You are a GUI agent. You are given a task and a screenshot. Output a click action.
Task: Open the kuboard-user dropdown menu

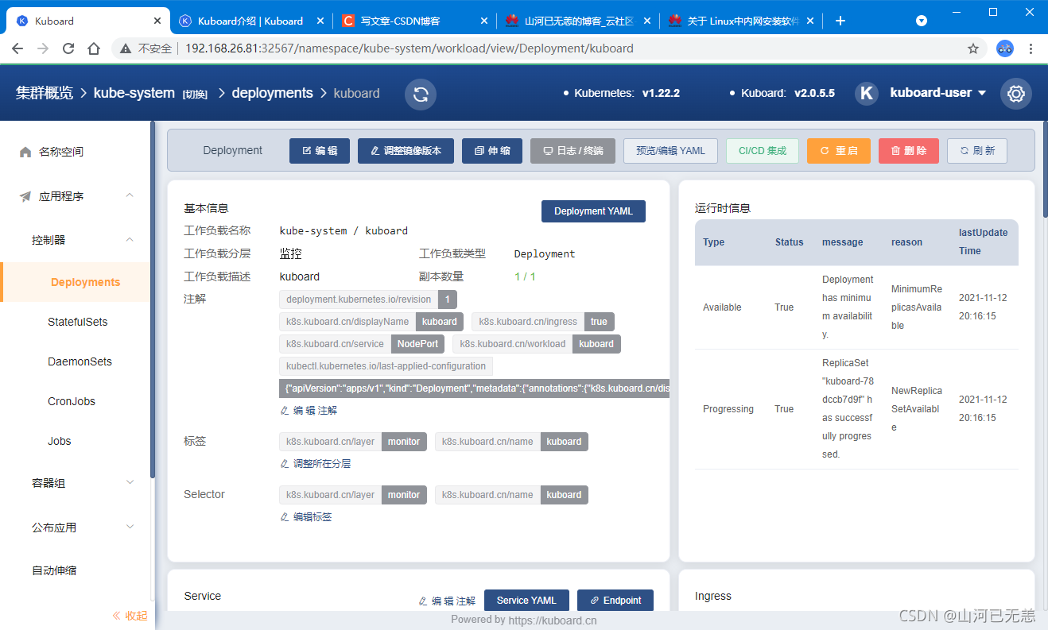pos(938,93)
